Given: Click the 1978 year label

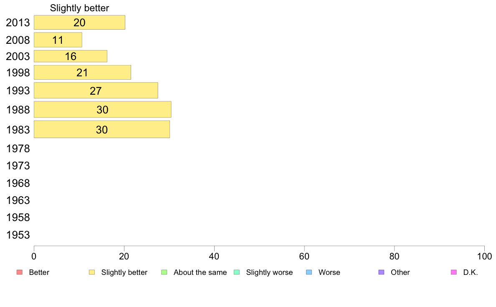Looking at the screenshot, I should (18, 148).
